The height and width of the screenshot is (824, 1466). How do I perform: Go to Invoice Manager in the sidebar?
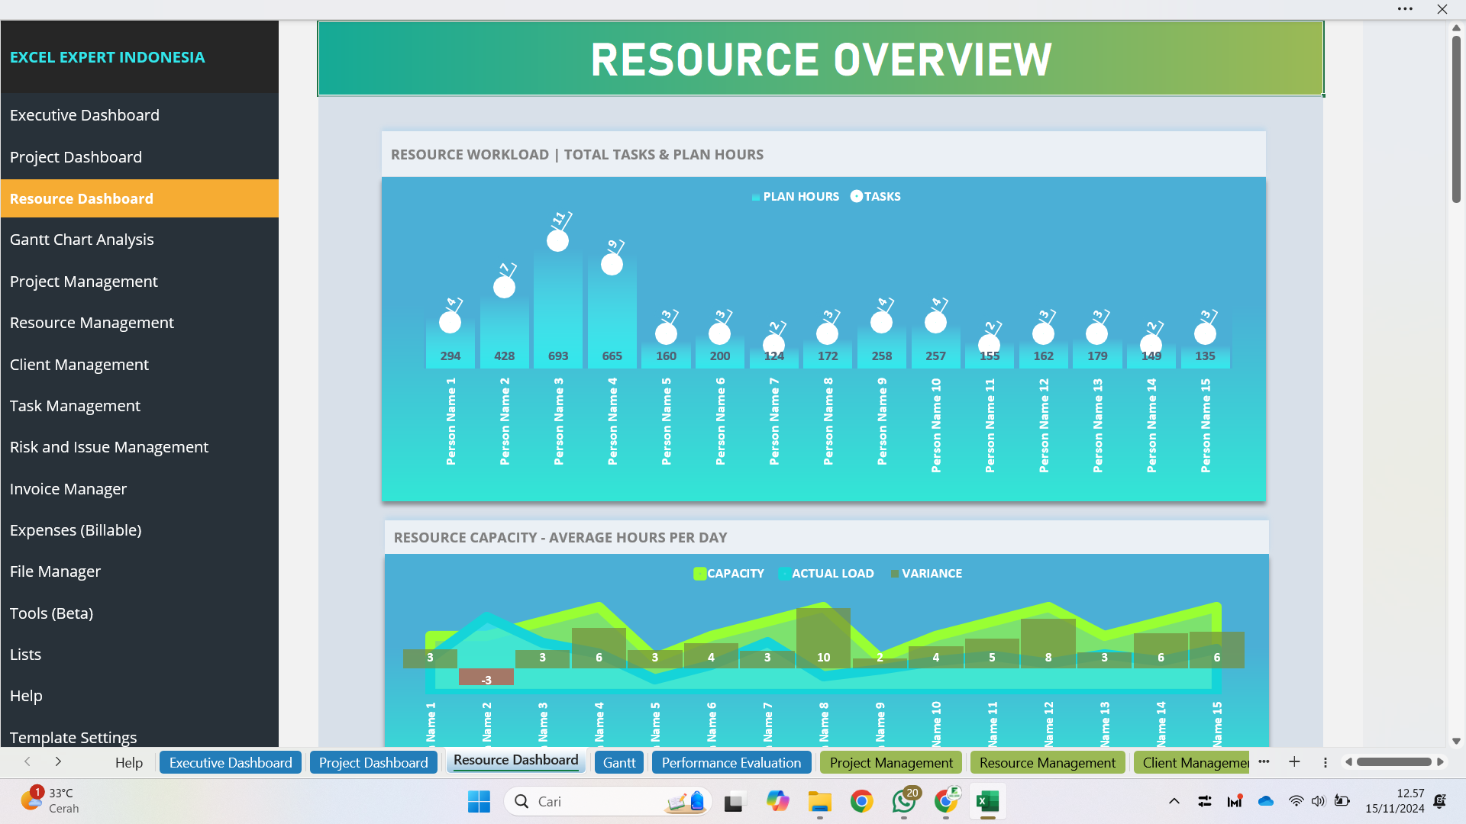(68, 489)
